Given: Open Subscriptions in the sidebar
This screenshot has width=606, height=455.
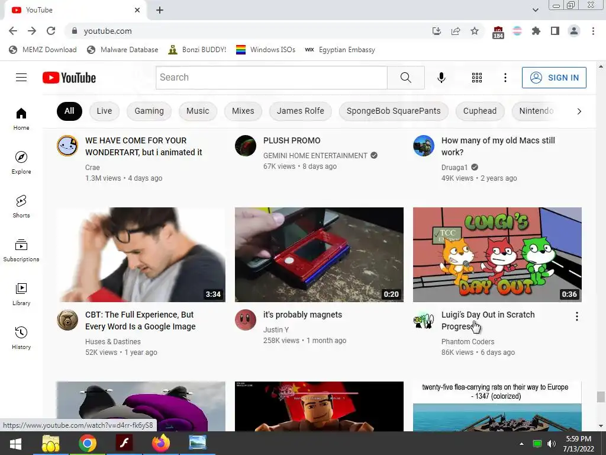Looking at the screenshot, I should (21, 251).
